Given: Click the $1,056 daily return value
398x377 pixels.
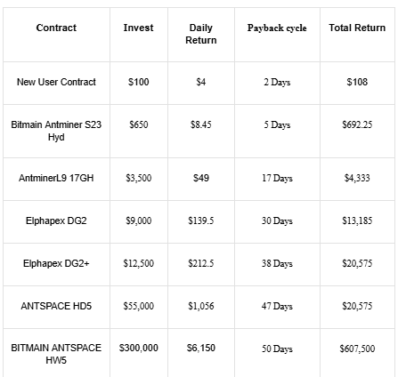Looking at the screenshot, I should pos(201,306).
